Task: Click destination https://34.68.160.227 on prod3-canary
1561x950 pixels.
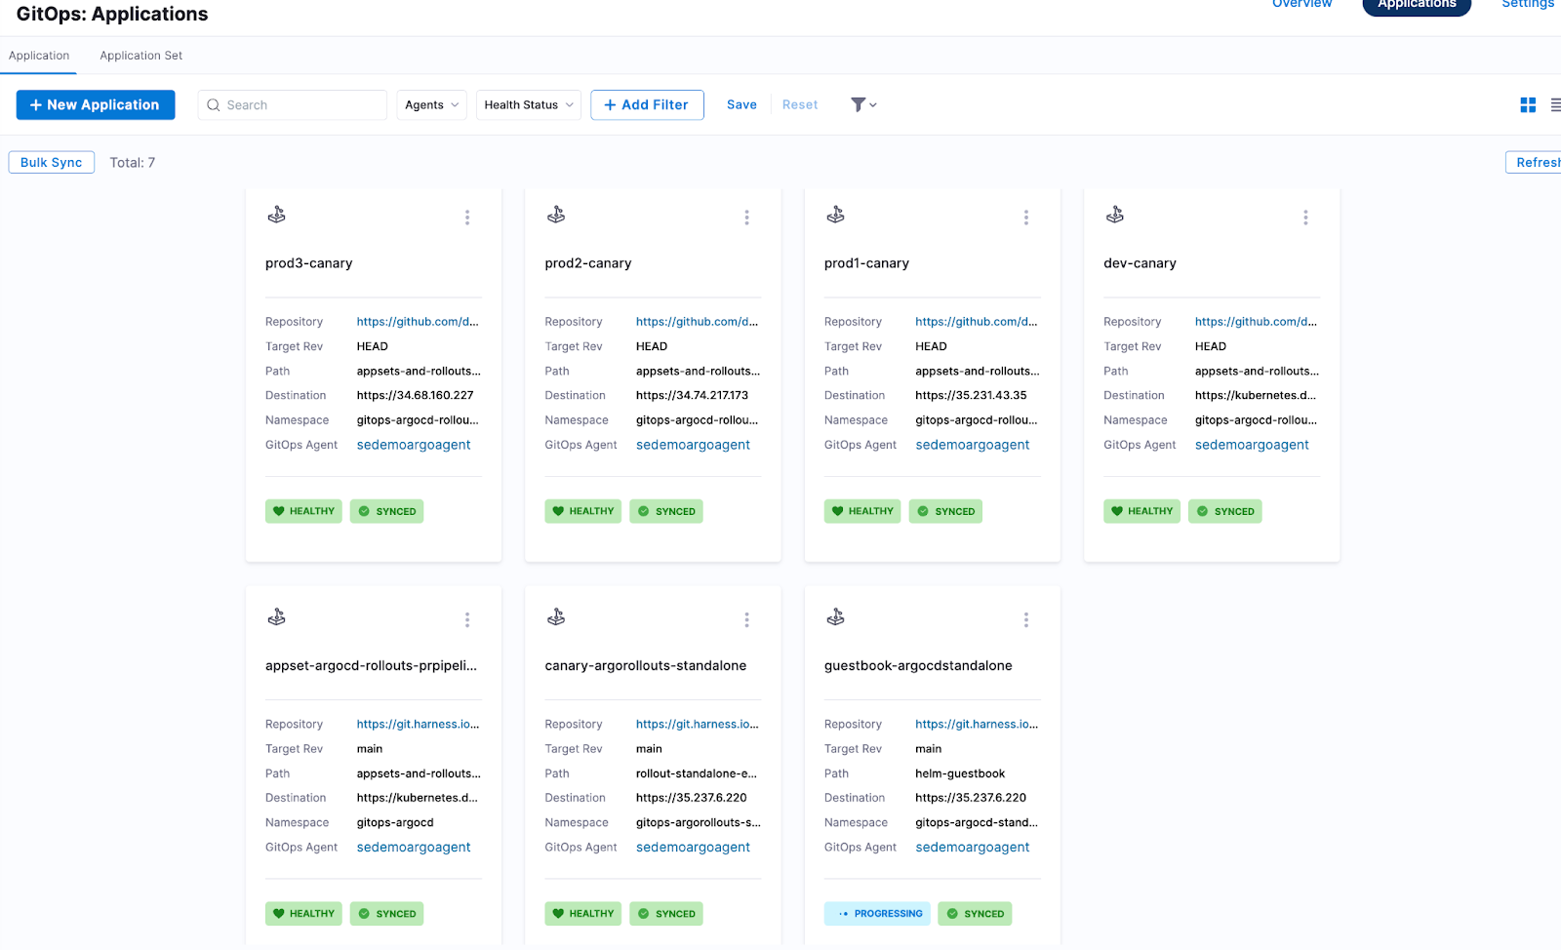Action: pos(415,396)
